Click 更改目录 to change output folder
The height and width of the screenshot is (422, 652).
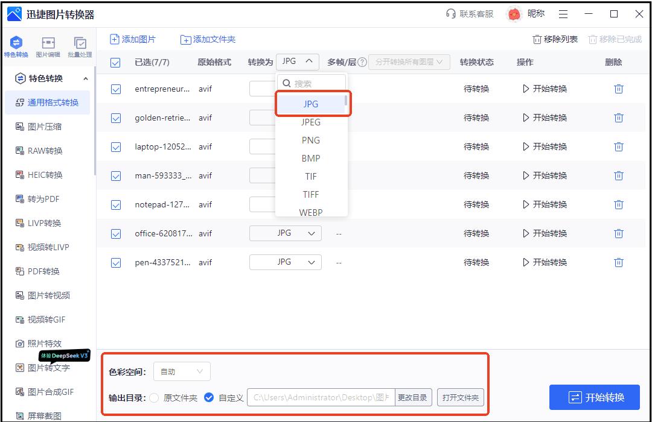413,397
